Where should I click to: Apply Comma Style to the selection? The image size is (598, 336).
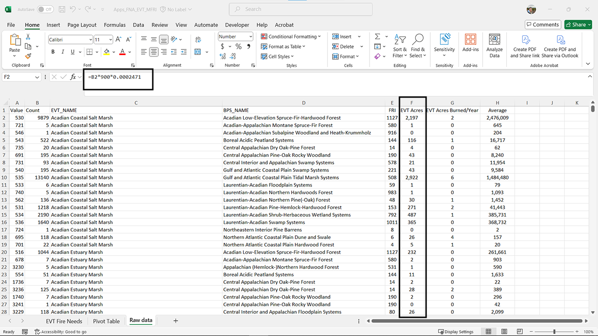point(249,46)
